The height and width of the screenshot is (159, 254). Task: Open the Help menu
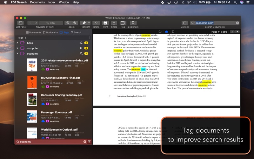pos(76,2)
